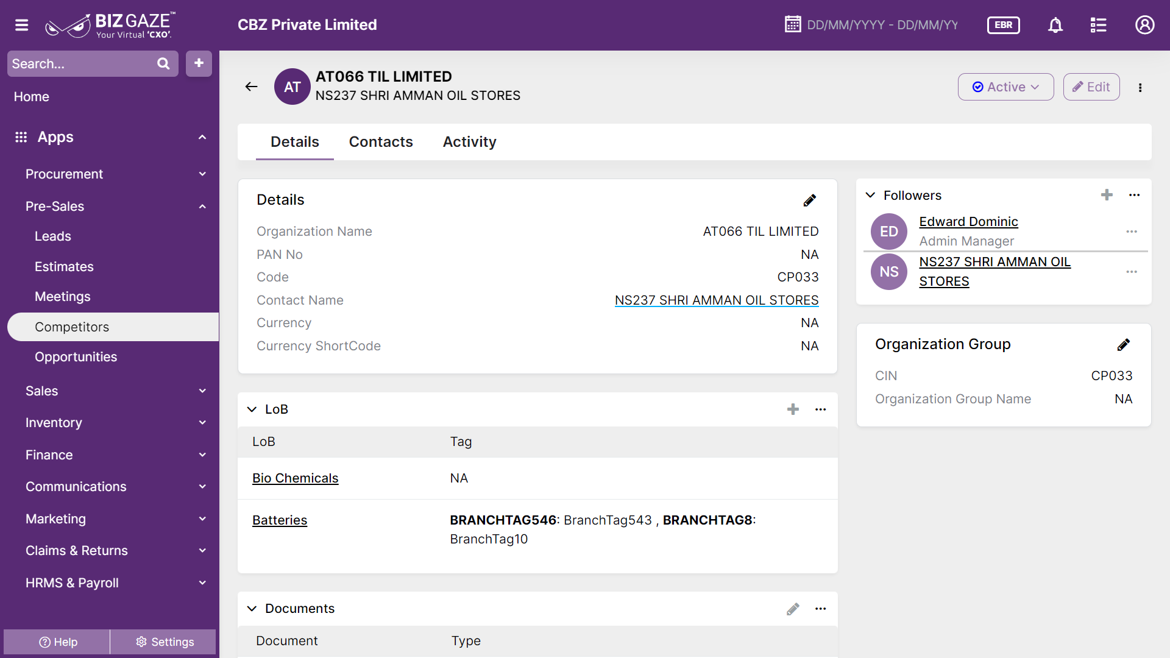Viewport: 1170px width, 658px height.
Task: Click the NS follower avatar
Action: (x=889, y=272)
